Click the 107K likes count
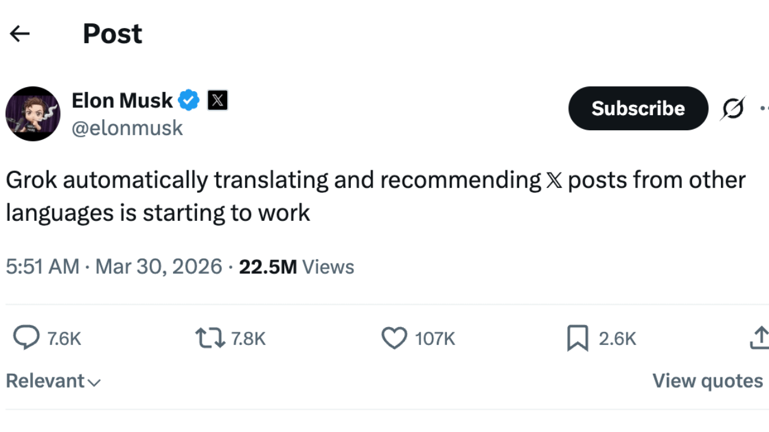The image size is (769, 432). [x=435, y=339]
